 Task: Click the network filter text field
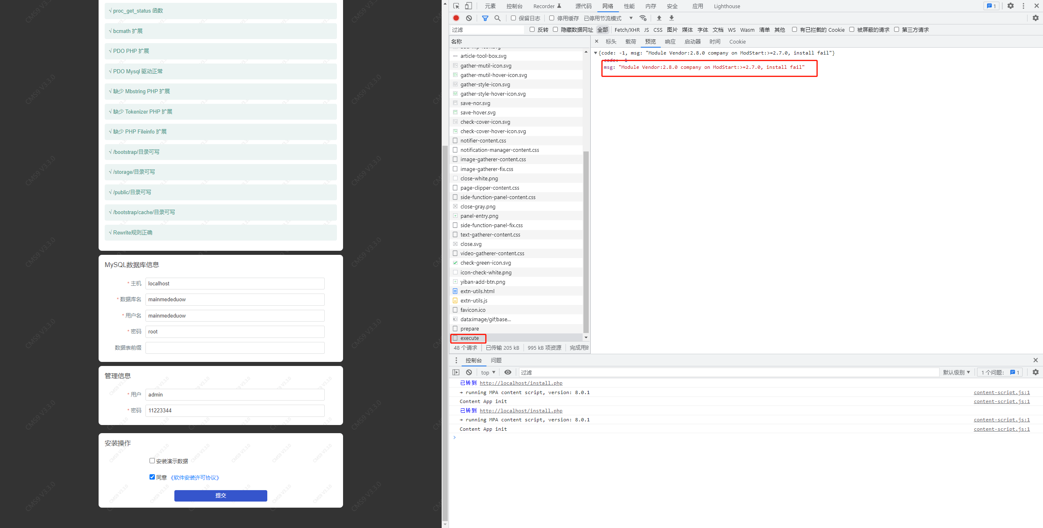pos(487,30)
